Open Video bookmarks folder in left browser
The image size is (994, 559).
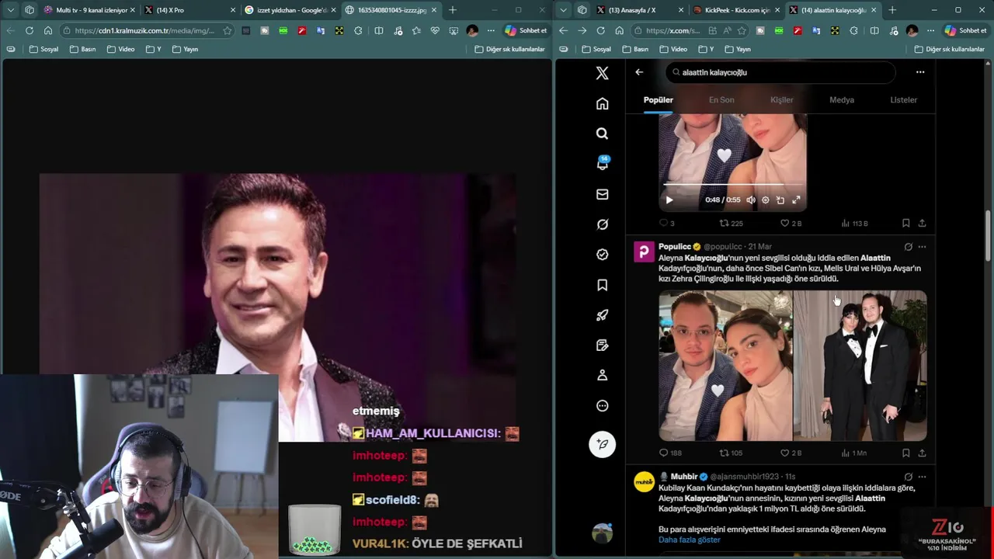pos(120,49)
